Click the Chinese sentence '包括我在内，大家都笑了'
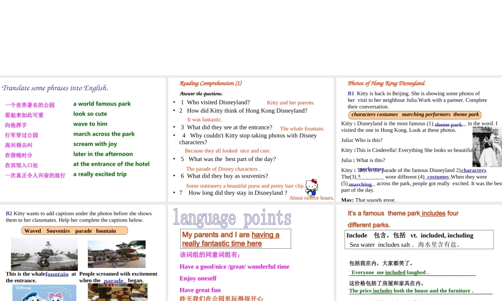The width and height of the screenshot is (502, 301). 381,263
